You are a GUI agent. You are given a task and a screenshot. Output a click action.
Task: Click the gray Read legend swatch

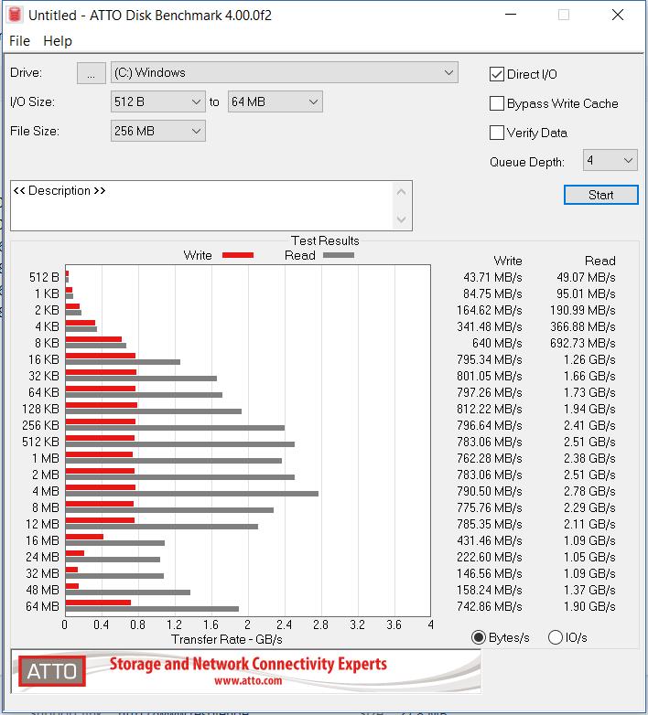coord(338,256)
